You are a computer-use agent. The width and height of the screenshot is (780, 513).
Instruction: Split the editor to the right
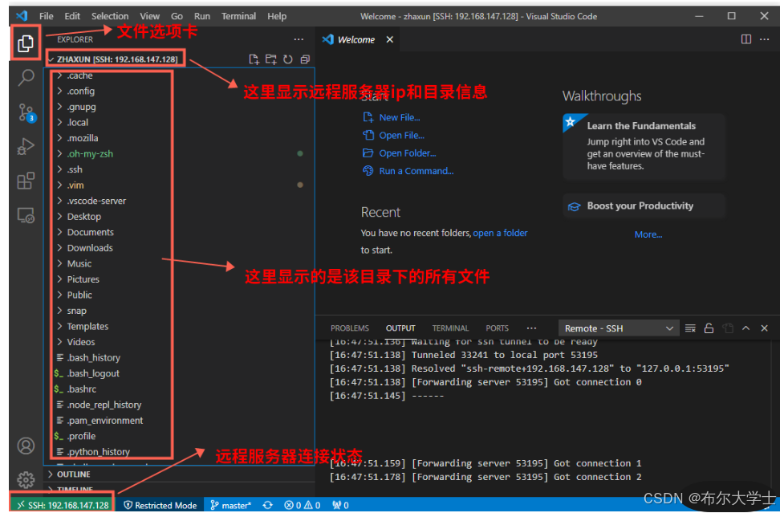click(746, 39)
